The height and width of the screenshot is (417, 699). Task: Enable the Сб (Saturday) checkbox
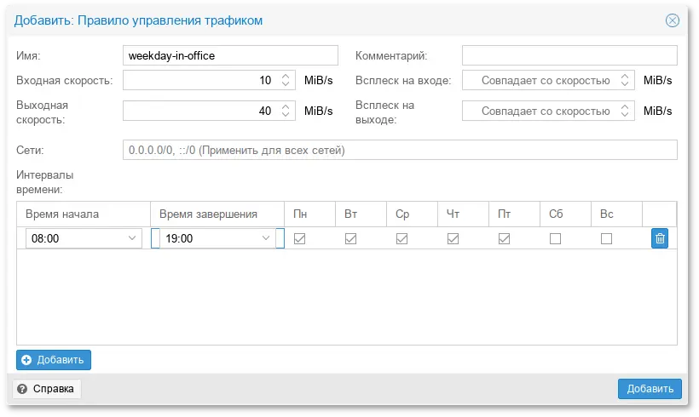[x=555, y=238]
